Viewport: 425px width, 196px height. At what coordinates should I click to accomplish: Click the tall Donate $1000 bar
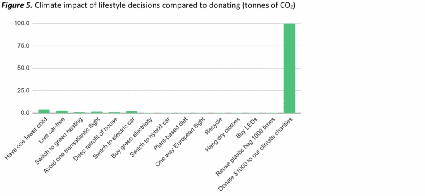tap(289, 68)
